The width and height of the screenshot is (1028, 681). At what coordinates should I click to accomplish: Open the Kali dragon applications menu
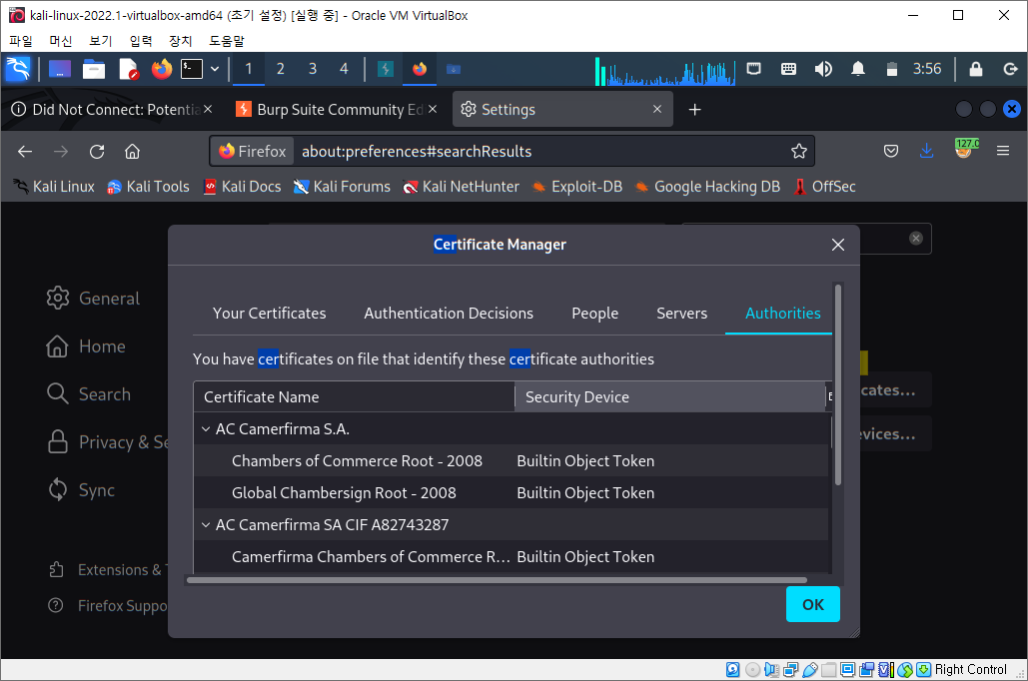[x=18, y=69]
